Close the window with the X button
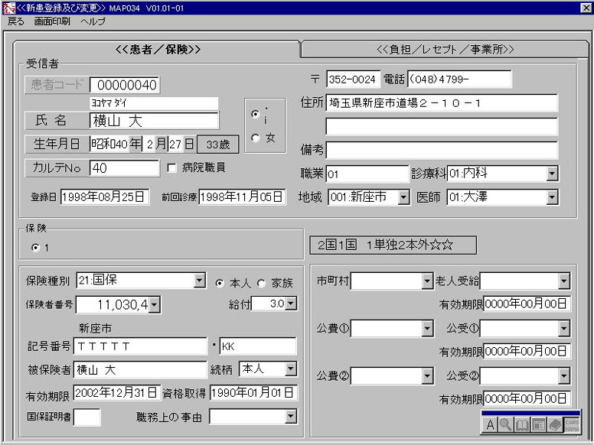The width and height of the screenshot is (594, 445). click(x=586, y=8)
